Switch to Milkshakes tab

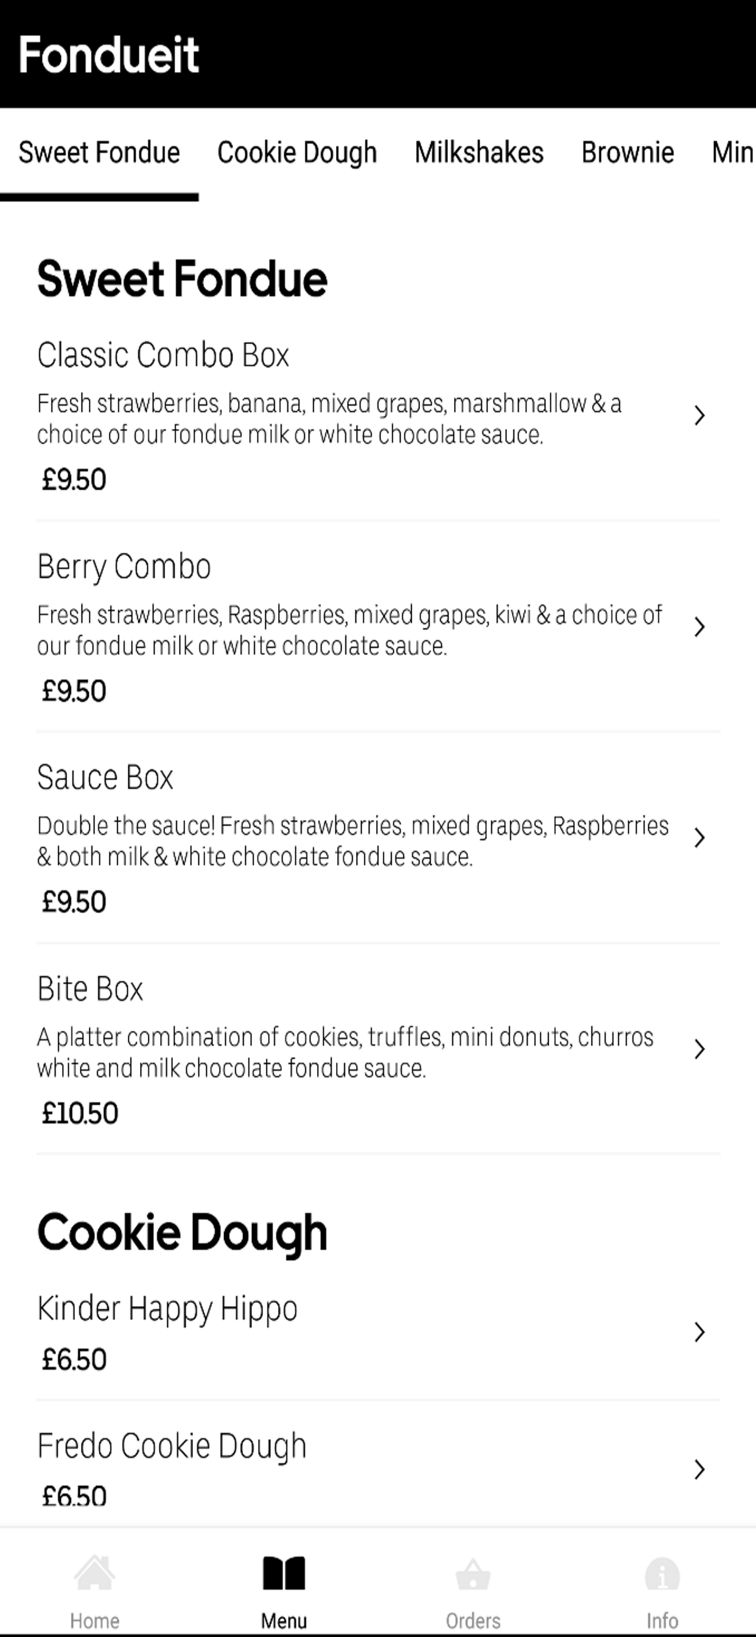pos(479,152)
